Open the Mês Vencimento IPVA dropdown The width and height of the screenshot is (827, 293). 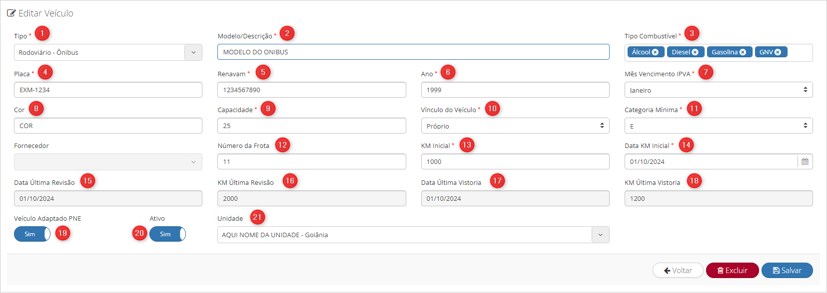719,90
